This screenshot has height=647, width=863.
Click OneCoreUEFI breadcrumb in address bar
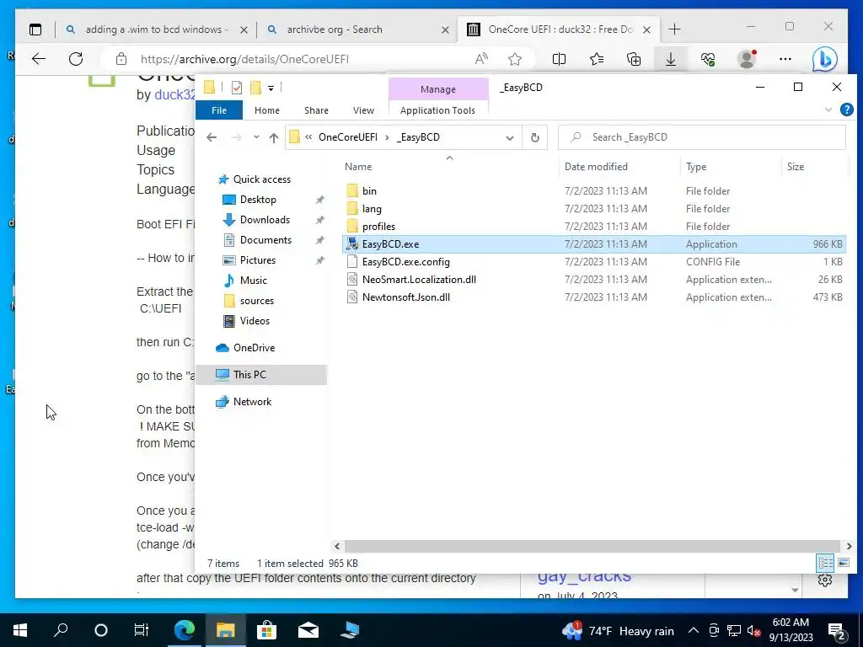[348, 137]
